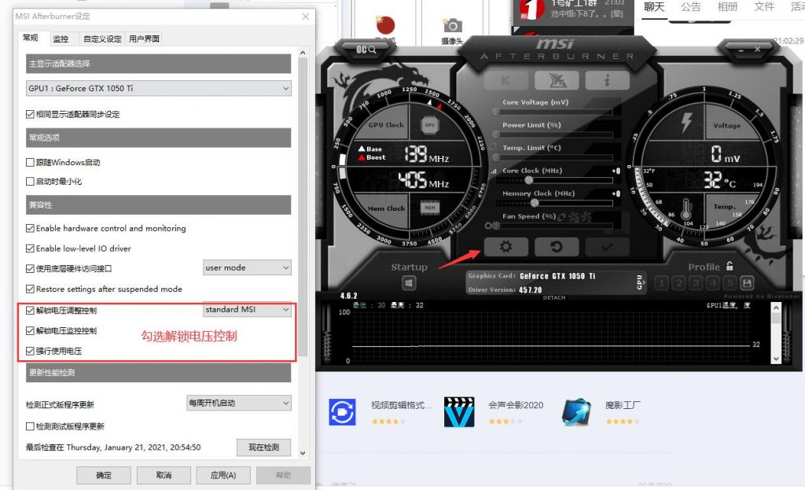Click the dragon logo button at the top of Afterburner
Image resolution: width=805 pixels, height=490 pixels.
click(557, 80)
